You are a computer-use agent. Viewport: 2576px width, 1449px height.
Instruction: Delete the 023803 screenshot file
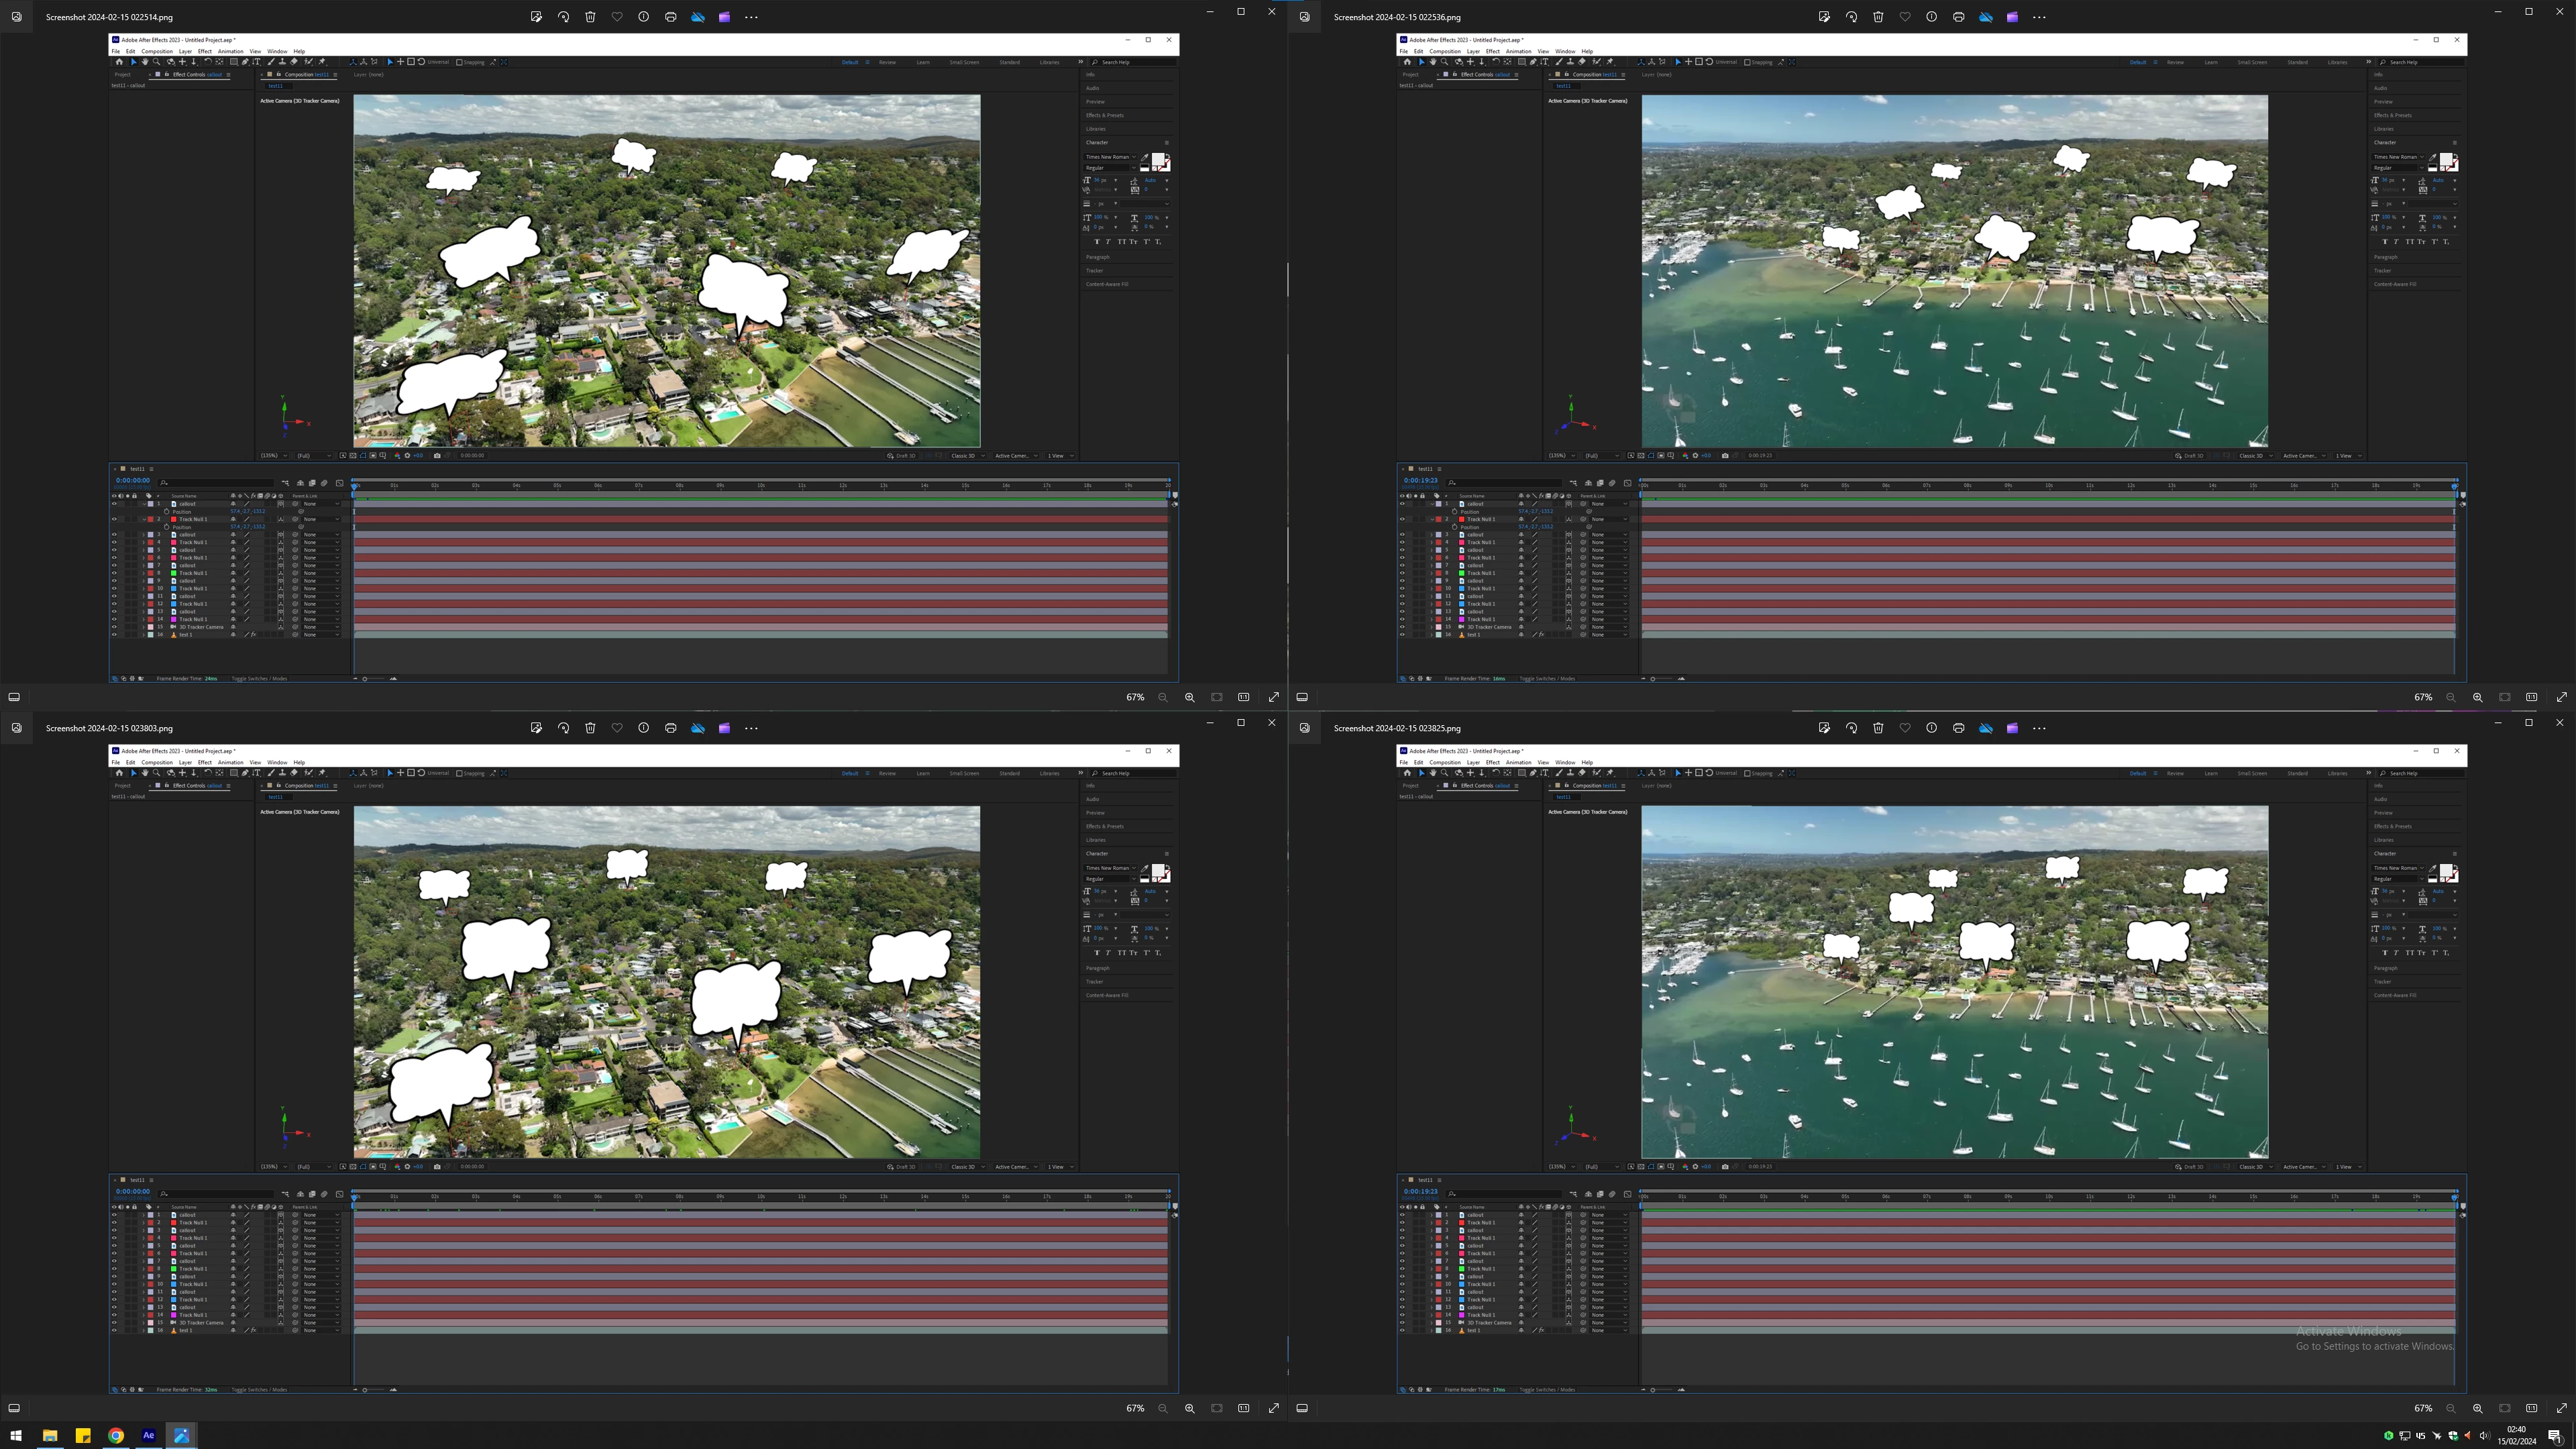(x=590, y=728)
